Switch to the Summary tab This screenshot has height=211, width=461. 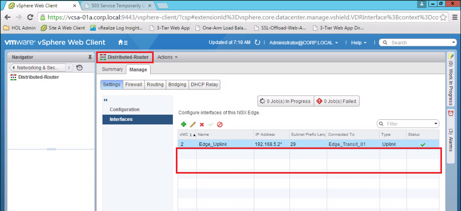[112, 70]
